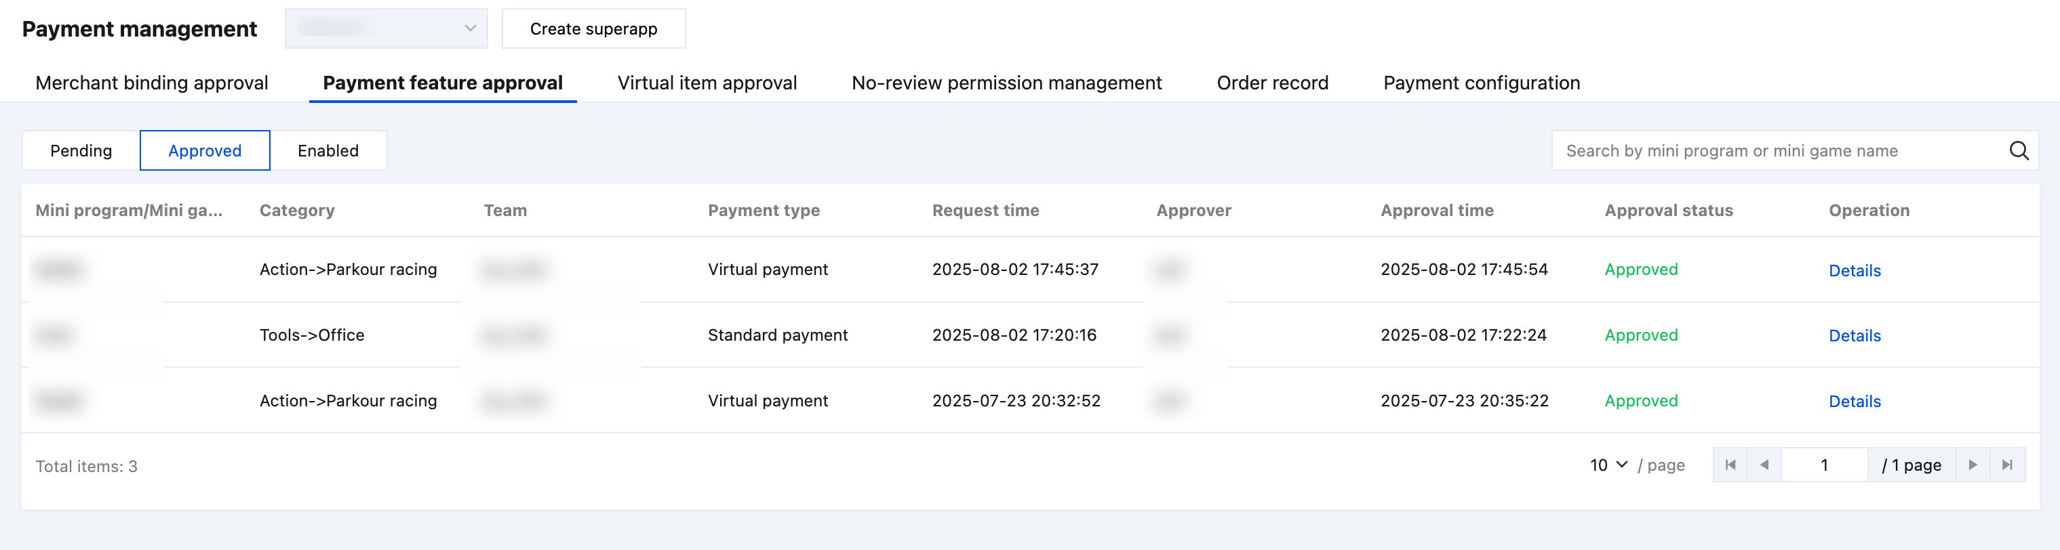Switch to Merchant binding approval tab
The height and width of the screenshot is (550, 2060).
tap(152, 83)
